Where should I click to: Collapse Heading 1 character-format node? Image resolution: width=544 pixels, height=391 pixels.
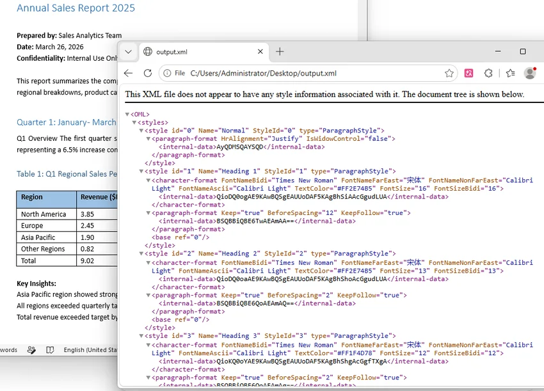[148, 180]
